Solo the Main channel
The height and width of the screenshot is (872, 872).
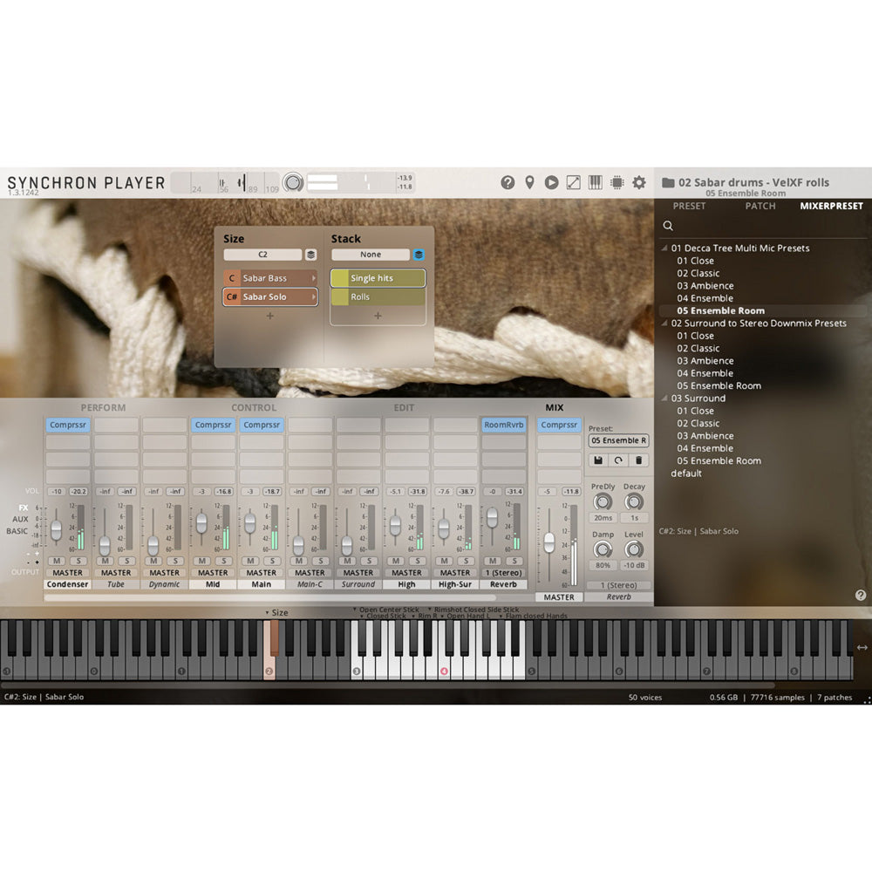pyautogui.click(x=272, y=561)
